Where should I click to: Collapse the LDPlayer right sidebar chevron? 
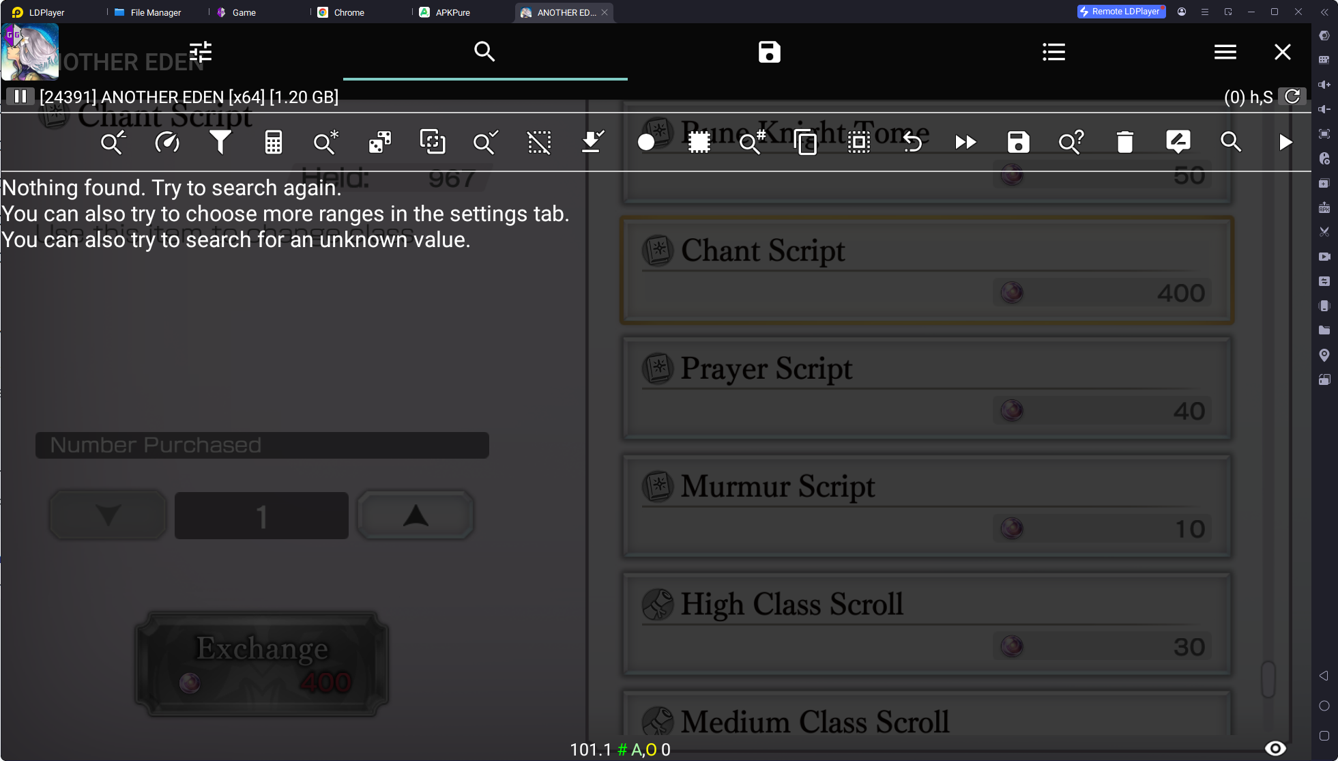[x=1324, y=12]
